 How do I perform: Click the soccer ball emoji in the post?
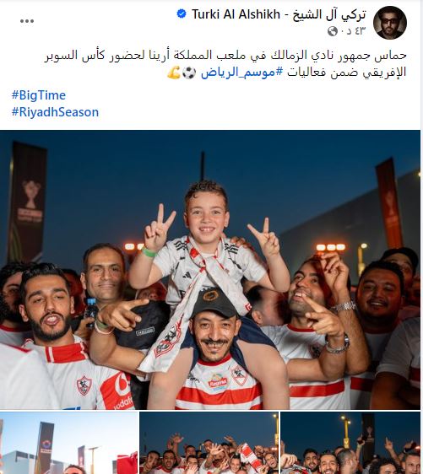pyautogui.click(x=189, y=73)
